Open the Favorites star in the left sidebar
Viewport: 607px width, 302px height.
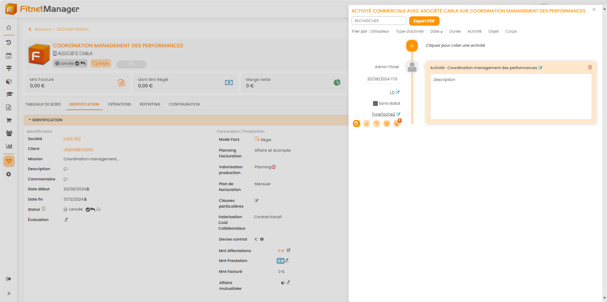[x=9, y=28]
